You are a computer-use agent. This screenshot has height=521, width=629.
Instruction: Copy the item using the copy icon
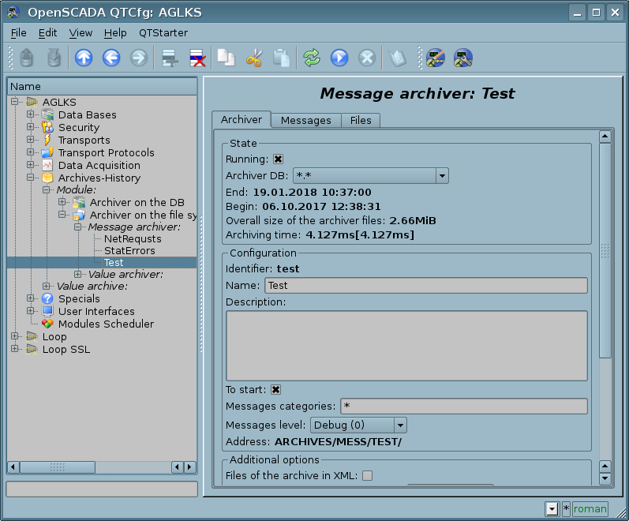226,58
